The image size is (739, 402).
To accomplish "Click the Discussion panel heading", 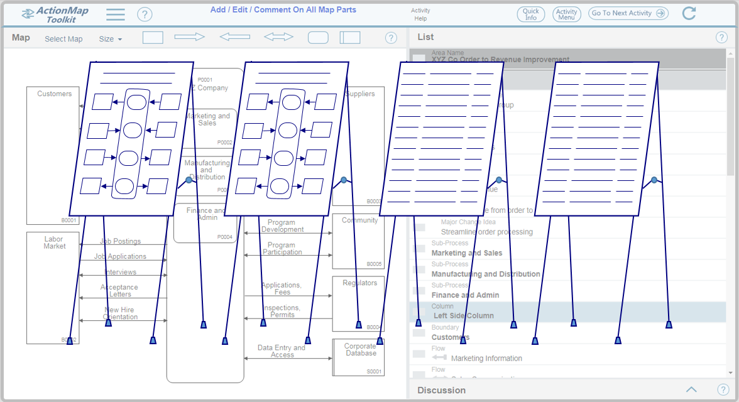I will tap(442, 389).
